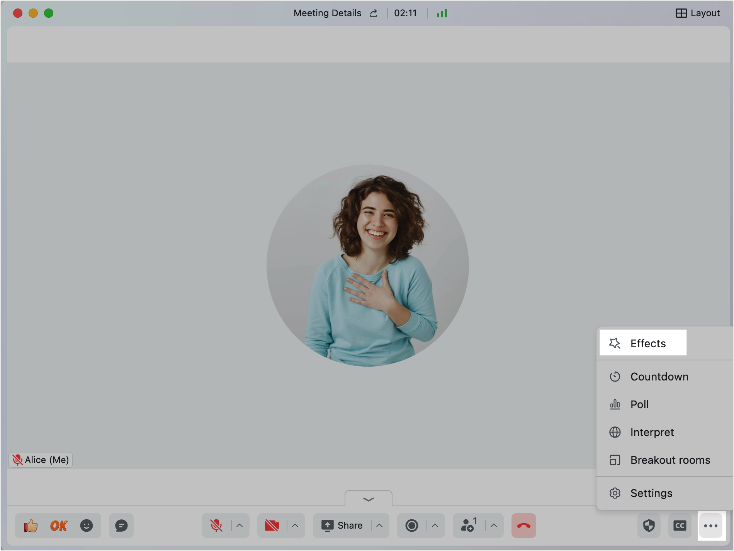Screen dimensions: 734x551
Task: Expand camera video options arrow
Action: coord(295,526)
